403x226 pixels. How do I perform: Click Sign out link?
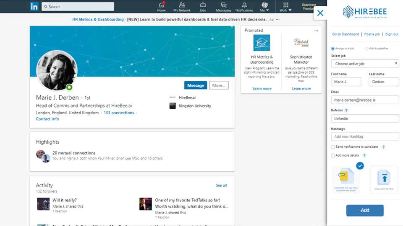(x=392, y=34)
